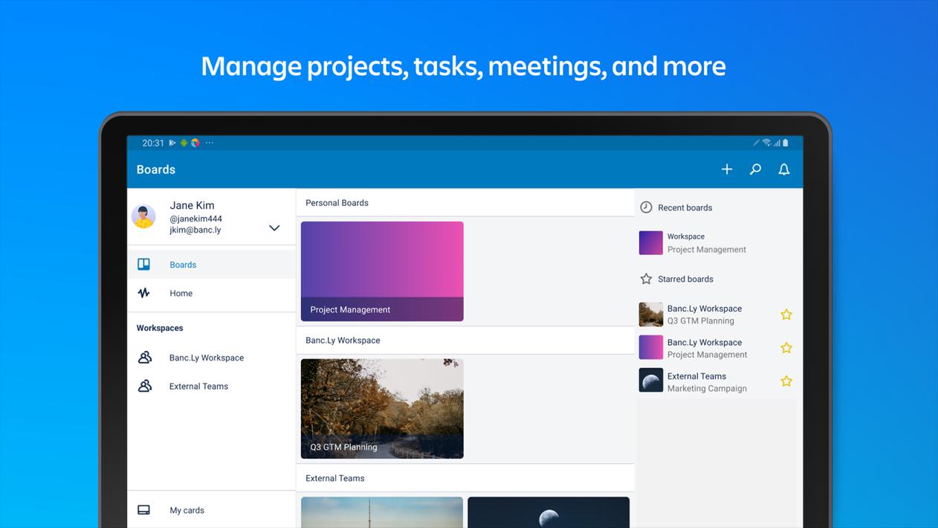
Task: Click the status bar clock 20:31
Action: pos(153,143)
